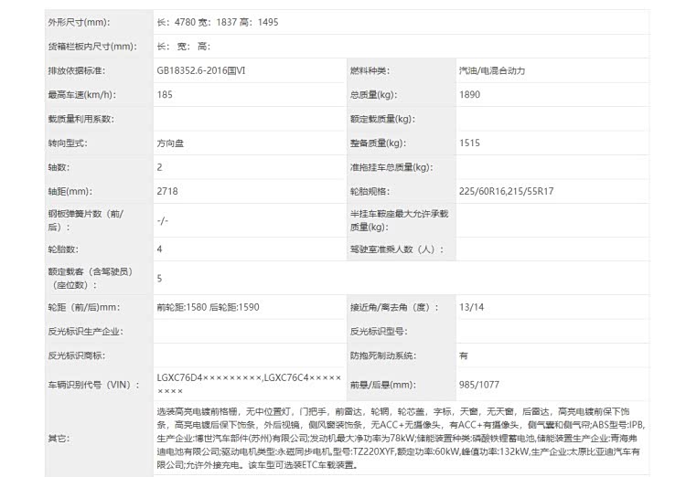Screen dimensions: 686x477
Task: Click the 外形尺寸 dimensions value 长:4780 宽:1837 高:1495
Action: (220, 21)
